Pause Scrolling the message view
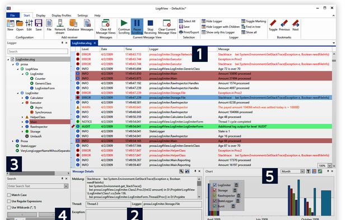Viewport: 346px width, 220px height. [137, 27]
